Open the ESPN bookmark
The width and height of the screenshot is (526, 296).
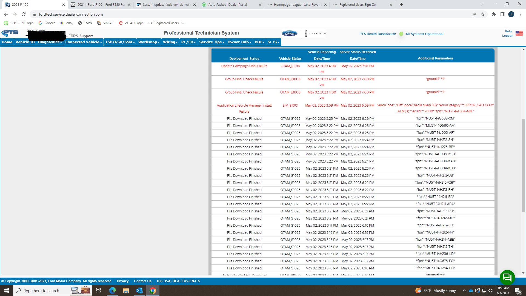click(85, 23)
